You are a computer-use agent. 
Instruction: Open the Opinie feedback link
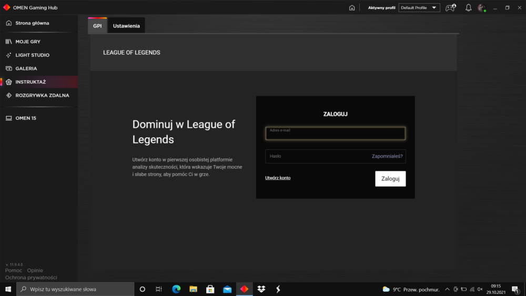click(x=35, y=270)
